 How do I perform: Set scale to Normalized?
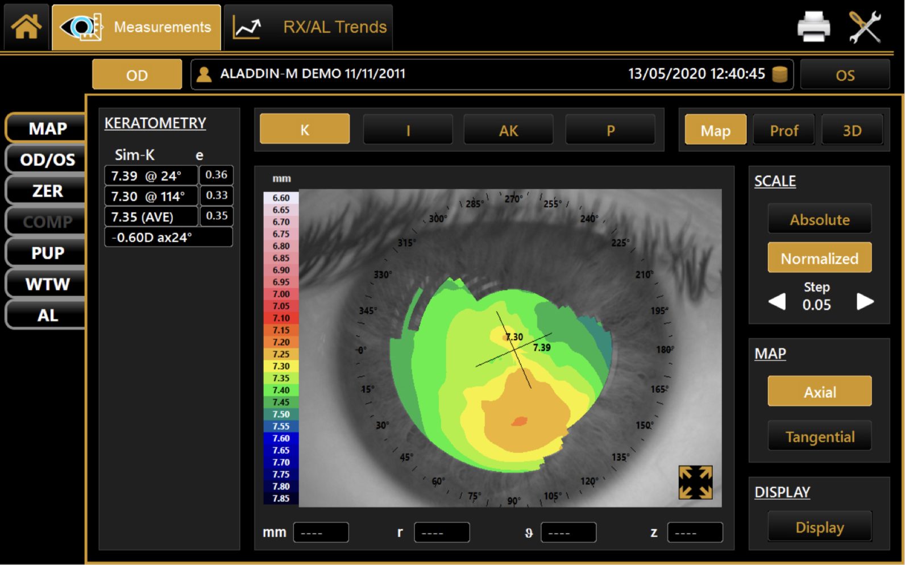[x=819, y=257]
